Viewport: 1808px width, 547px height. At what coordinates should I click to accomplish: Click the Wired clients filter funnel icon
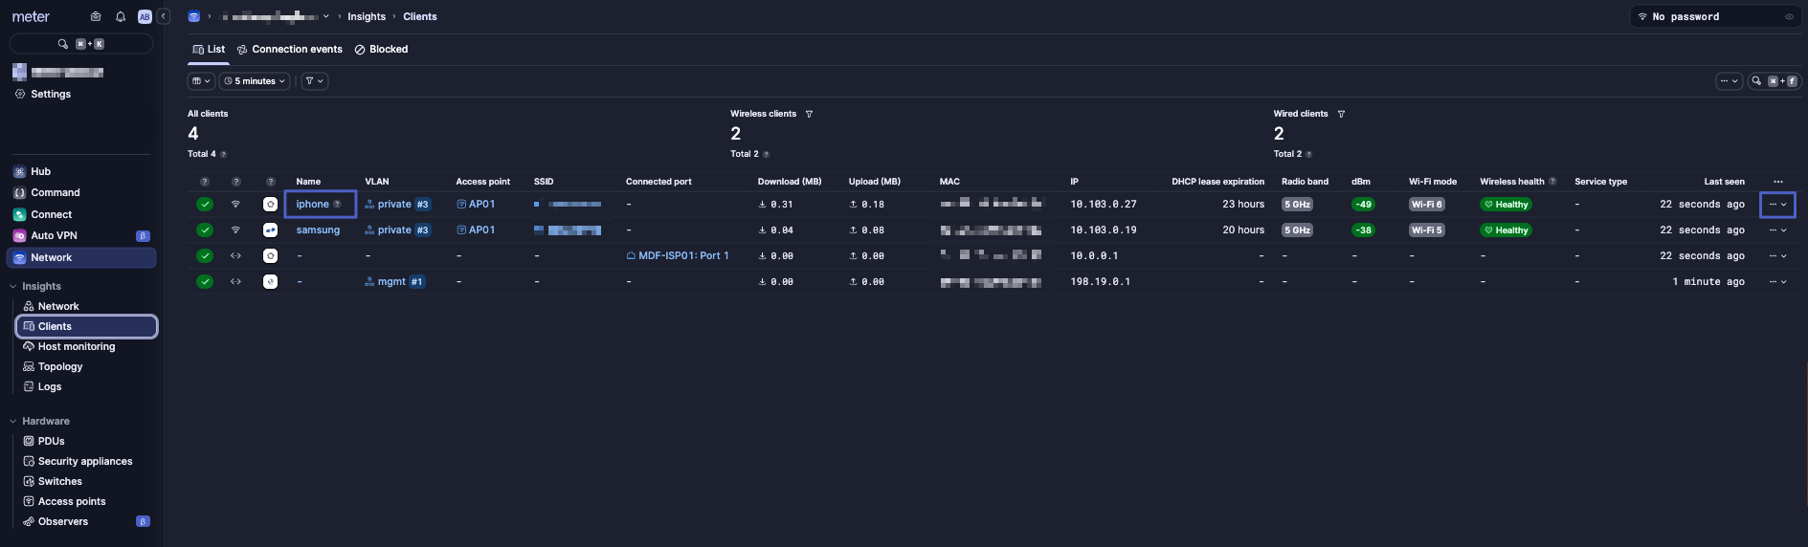point(1341,114)
